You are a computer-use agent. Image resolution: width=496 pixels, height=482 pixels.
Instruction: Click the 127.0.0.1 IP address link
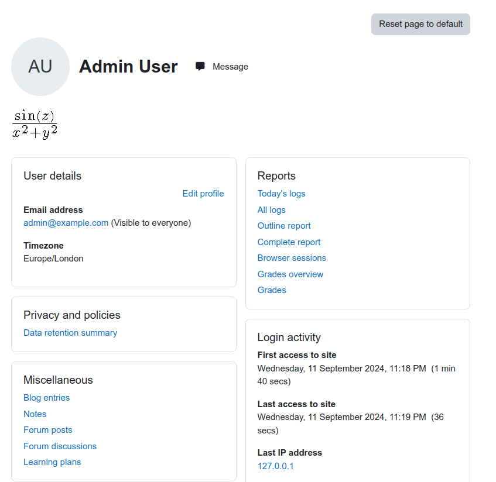tap(275, 466)
